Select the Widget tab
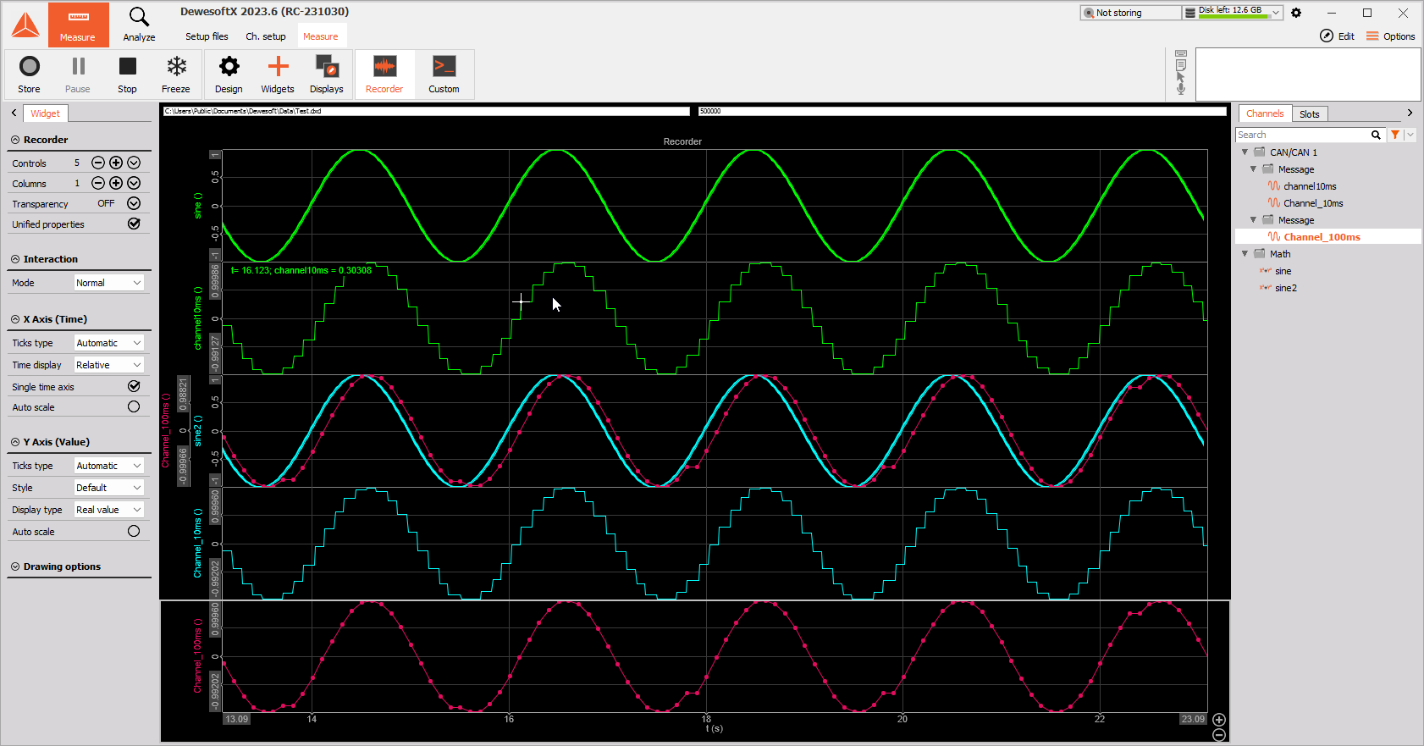This screenshot has width=1424, height=746. click(x=46, y=113)
